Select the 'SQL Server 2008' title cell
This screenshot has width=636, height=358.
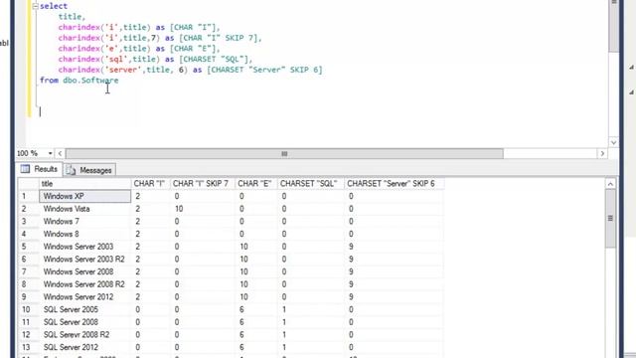point(85,322)
